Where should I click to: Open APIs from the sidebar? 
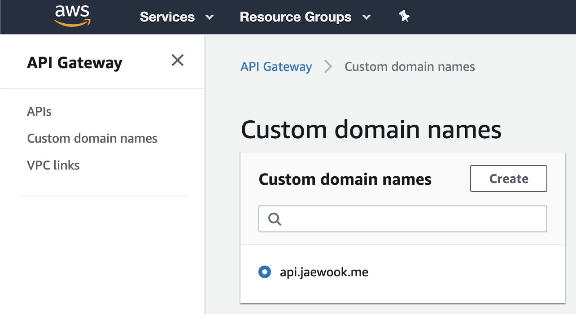[x=39, y=111]
